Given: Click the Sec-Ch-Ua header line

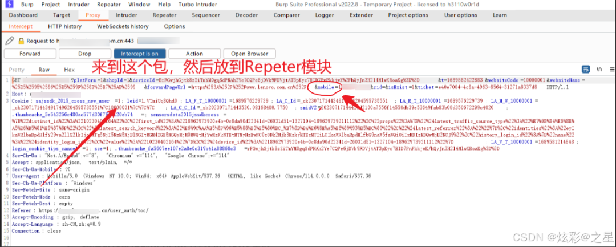Looking at the screenshot, I should coord(120,156).
